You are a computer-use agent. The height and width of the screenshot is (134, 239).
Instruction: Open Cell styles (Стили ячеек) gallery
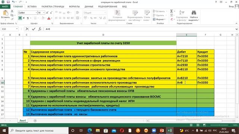147,16
